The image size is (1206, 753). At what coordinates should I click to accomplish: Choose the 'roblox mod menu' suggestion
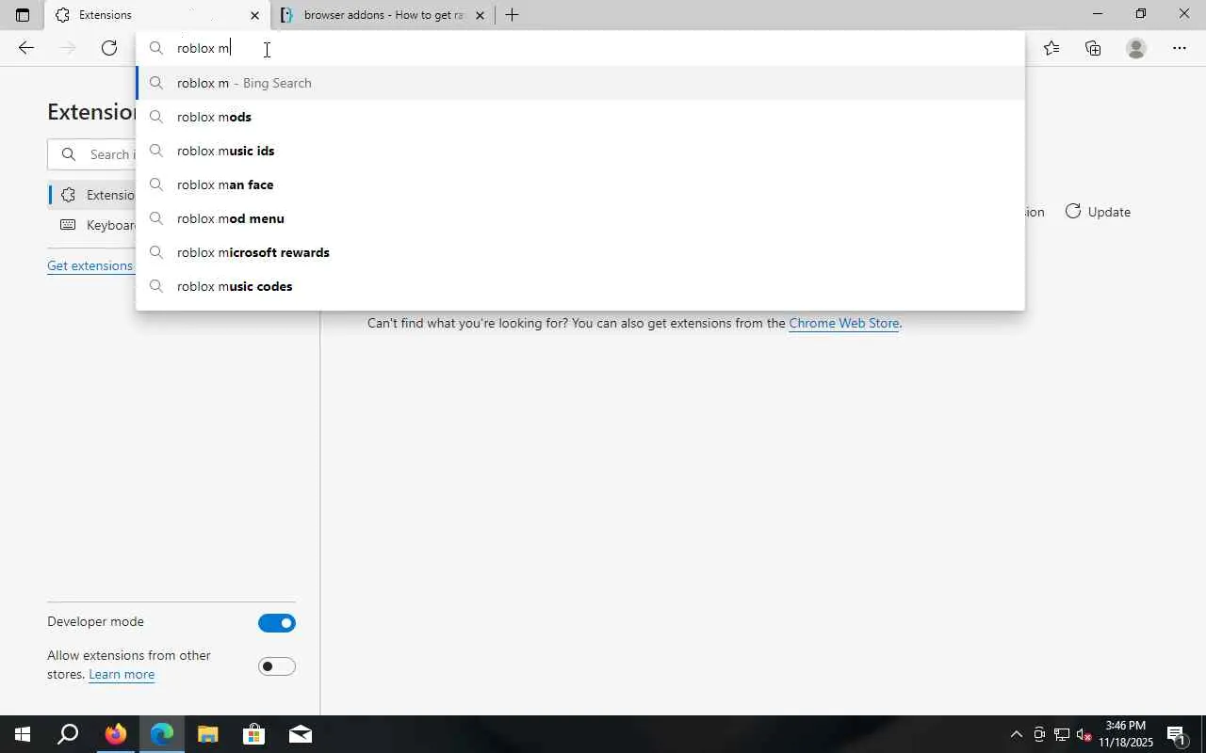(x=580, y=218)
